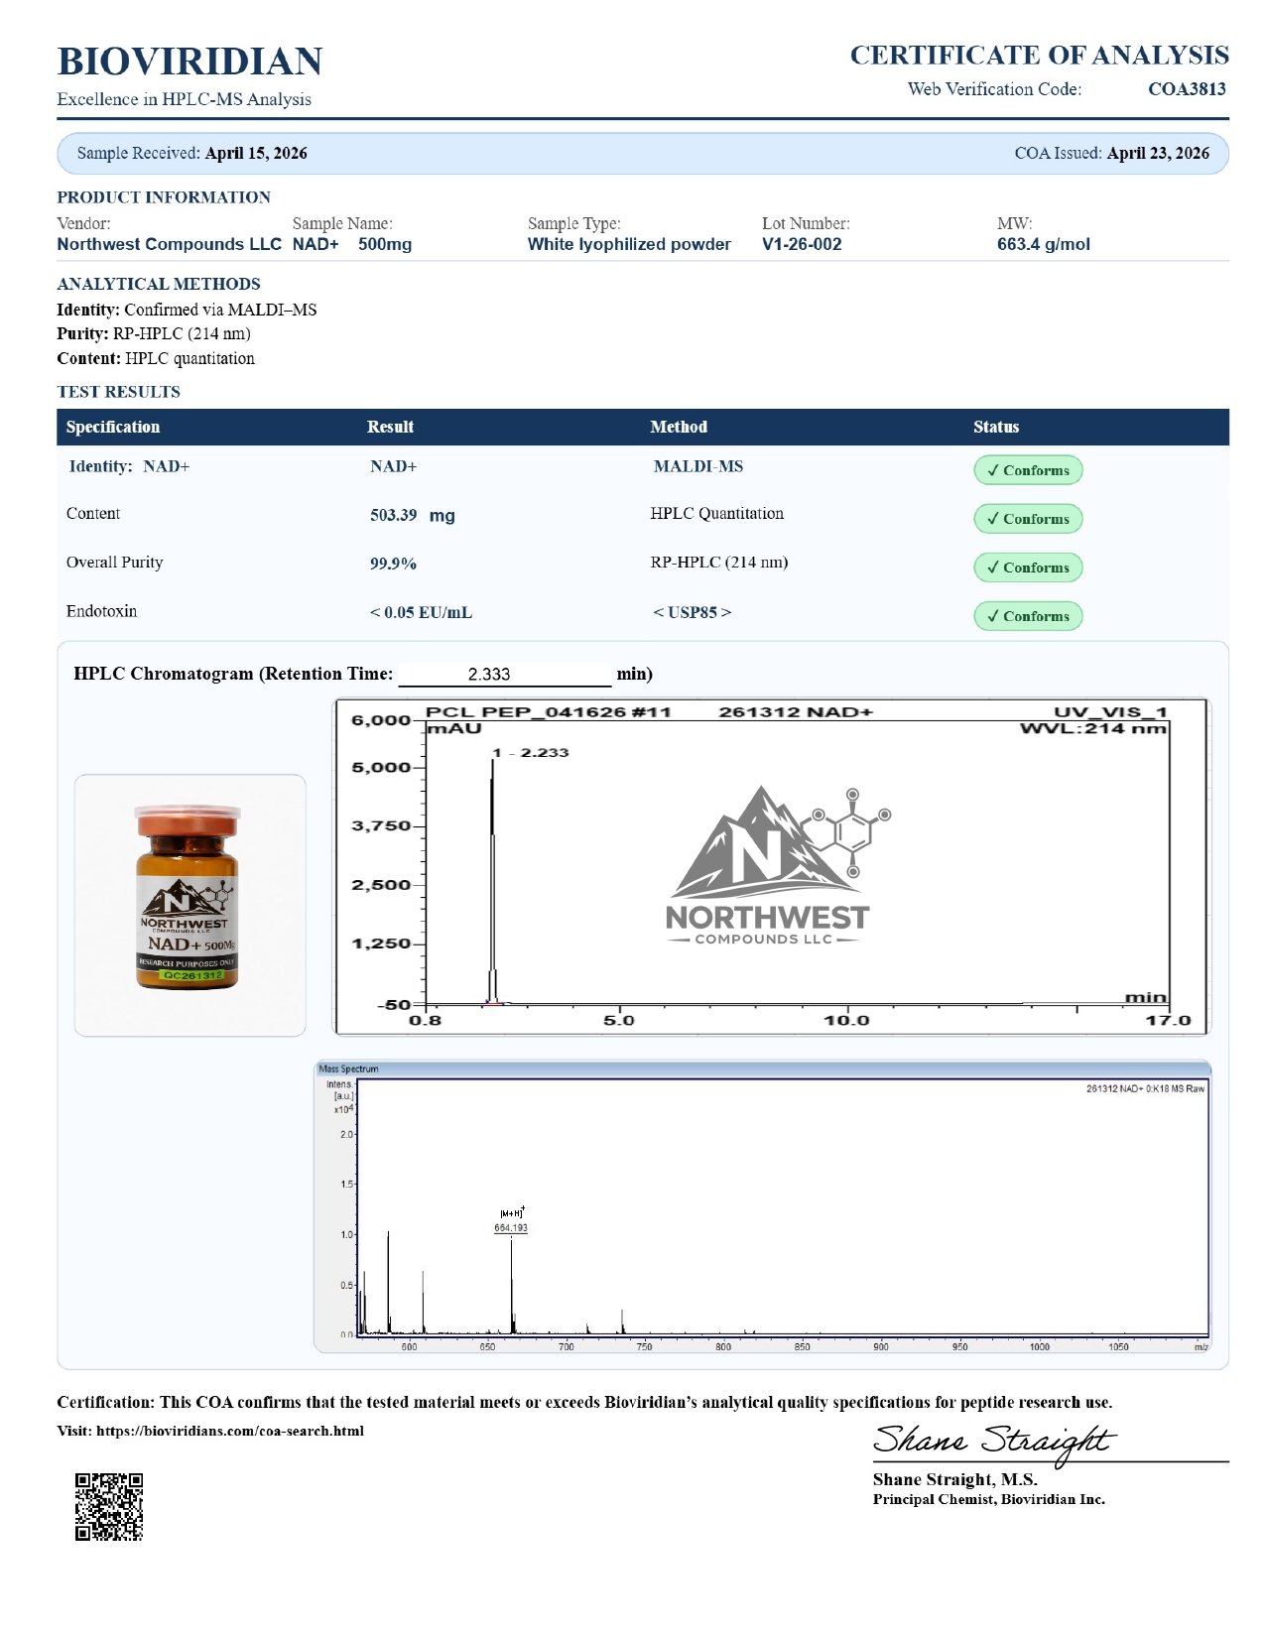Click the WVL:214 nm chromatogram label
This screenshot has height=1637, width=1265.
coord(1093,728)
